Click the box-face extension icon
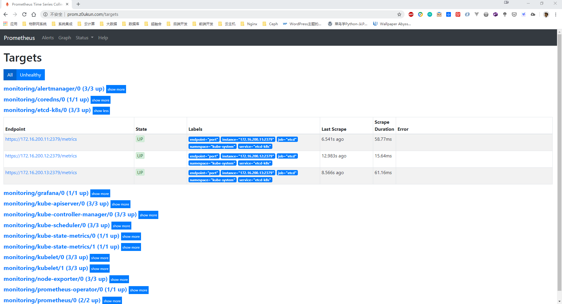Image resolution: width=562 pixels, height=304 pixels. pyautogui.click(x=439, y=14)
